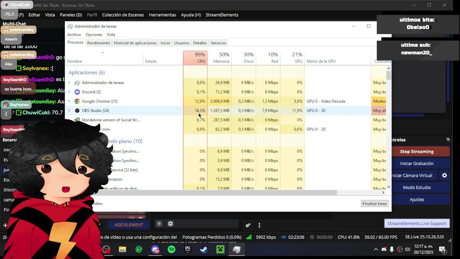This screenshot has width=460, height=259.
Task: Expand the Administrador de tareas process row
Action: 69,82
